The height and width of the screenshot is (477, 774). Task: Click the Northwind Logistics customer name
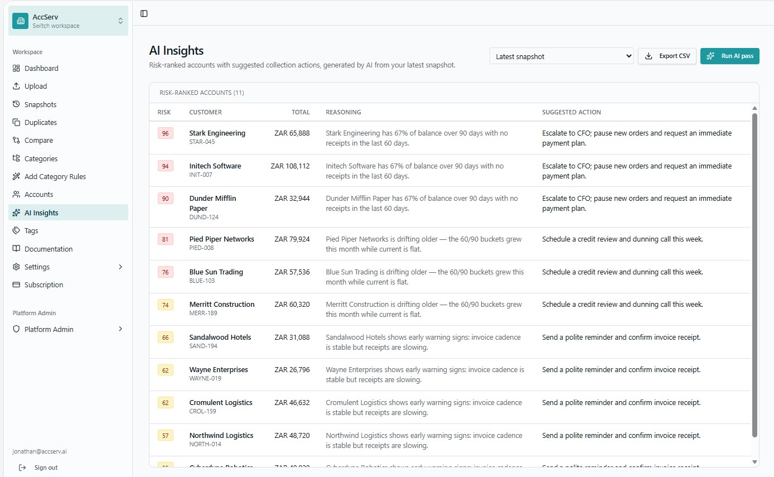pos(221,435)
